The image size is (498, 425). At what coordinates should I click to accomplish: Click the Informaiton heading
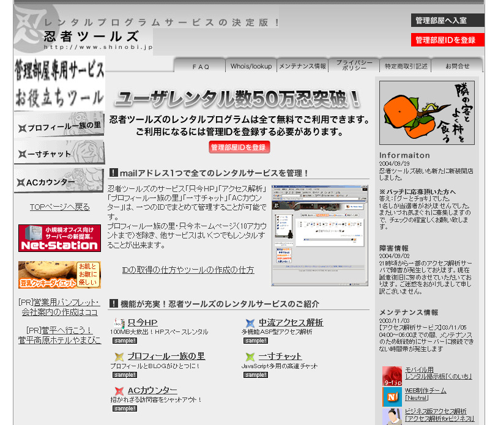click(404, 155)
